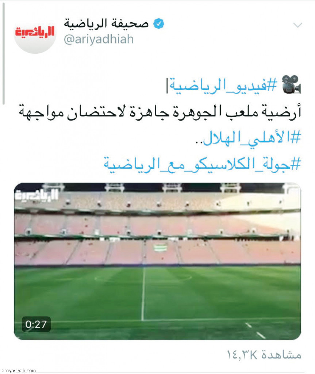315x374 pixels.
Task: Click the Arriyadiyah profile avatar logo
Action: click(35, 33)
